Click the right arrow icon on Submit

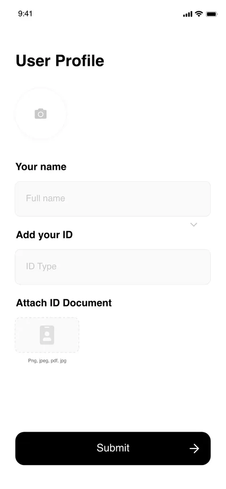(194, 449)
